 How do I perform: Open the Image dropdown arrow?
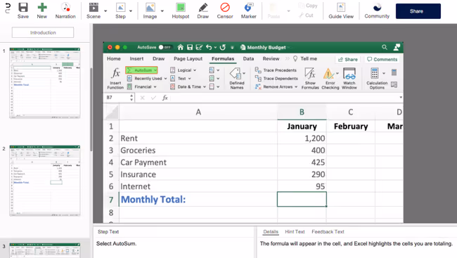pos(162,11)
